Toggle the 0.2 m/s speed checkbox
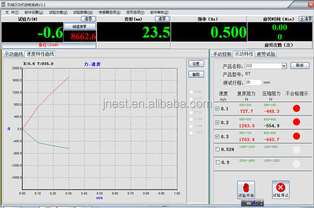Viewport: 314px width, 208px height. coord(217,122)
